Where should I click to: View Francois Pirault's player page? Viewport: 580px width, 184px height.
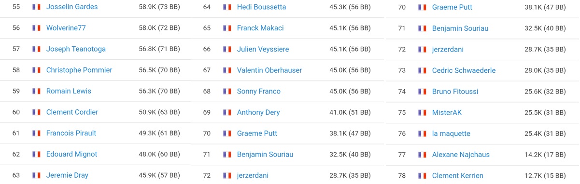(71, 133)
